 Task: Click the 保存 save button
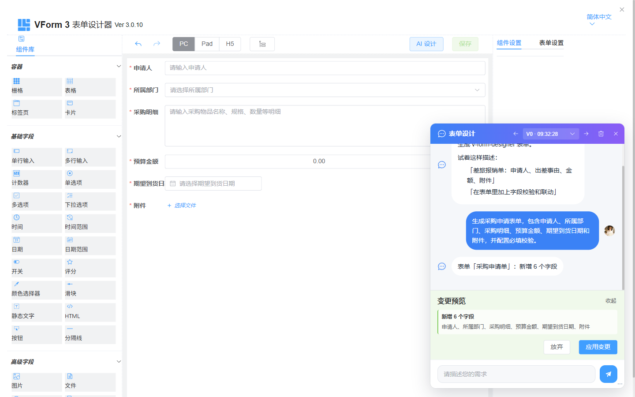[465, 44]
